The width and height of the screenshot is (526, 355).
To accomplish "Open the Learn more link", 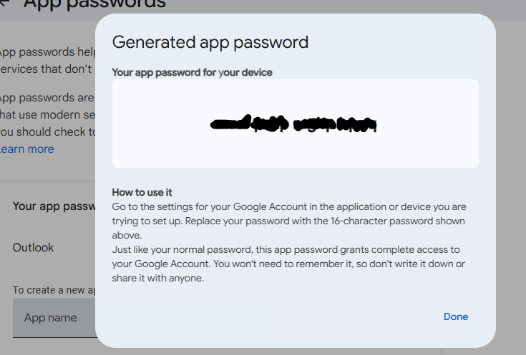I will point(27,149).
